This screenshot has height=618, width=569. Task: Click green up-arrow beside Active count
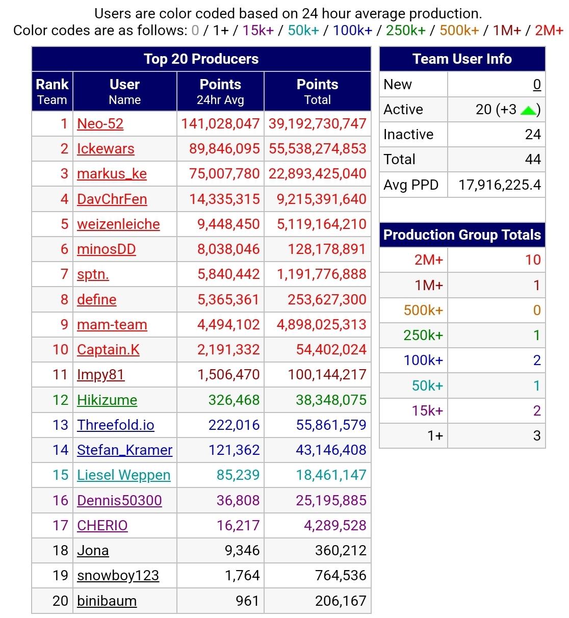(528, 110)
